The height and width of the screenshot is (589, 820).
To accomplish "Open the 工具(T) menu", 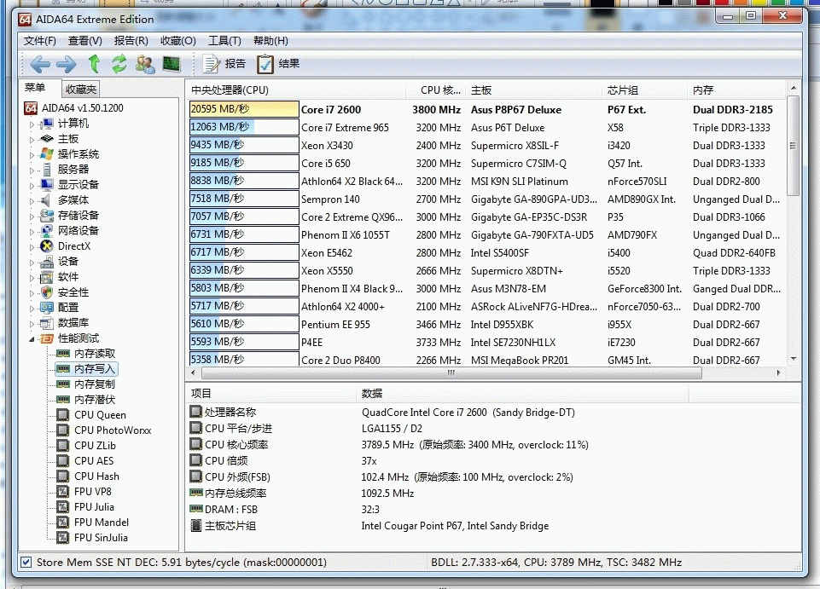I will coord(224,41).
